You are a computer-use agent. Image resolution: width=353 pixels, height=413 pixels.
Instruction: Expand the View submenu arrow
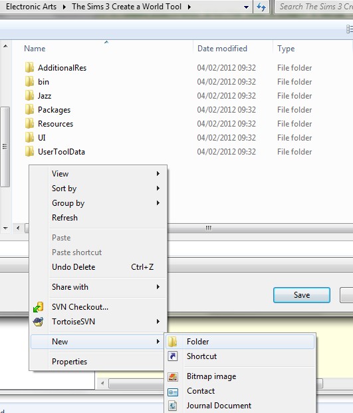(x=158, y=173)
